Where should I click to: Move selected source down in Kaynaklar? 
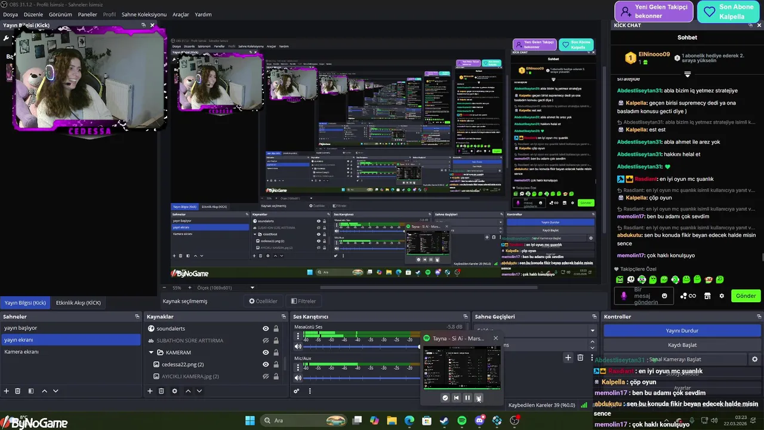(199, 391)
